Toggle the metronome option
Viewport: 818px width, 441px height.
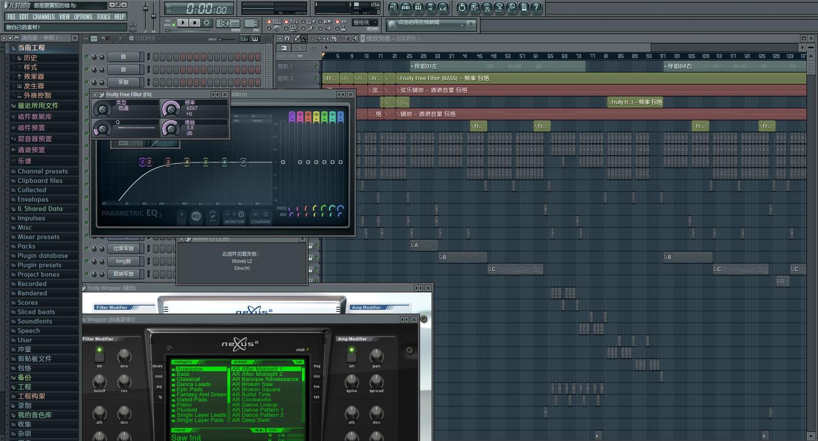tap(269, 28)
